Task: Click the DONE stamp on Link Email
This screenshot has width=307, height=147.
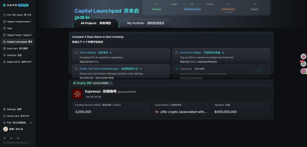Action: pyautogui.click(x=259, y=71)
